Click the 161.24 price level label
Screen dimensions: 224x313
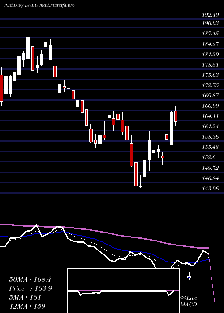click(211, 127)
